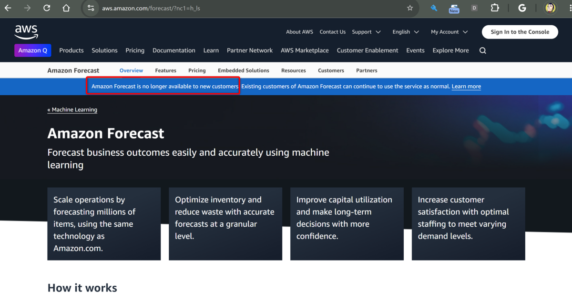
Task: Click the gray D extension icon
Action: [474, 8]
